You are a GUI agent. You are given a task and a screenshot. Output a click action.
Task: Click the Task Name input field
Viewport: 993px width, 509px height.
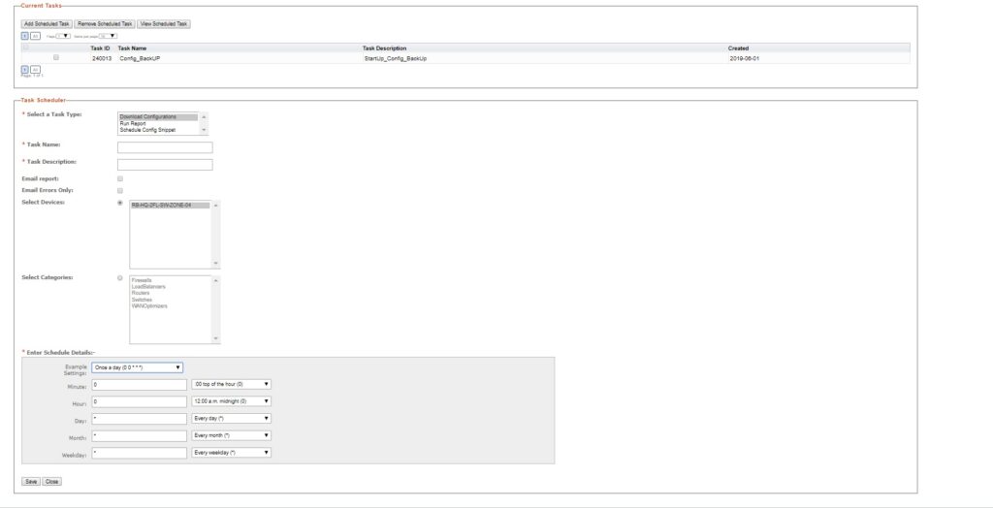click(165, 147)
